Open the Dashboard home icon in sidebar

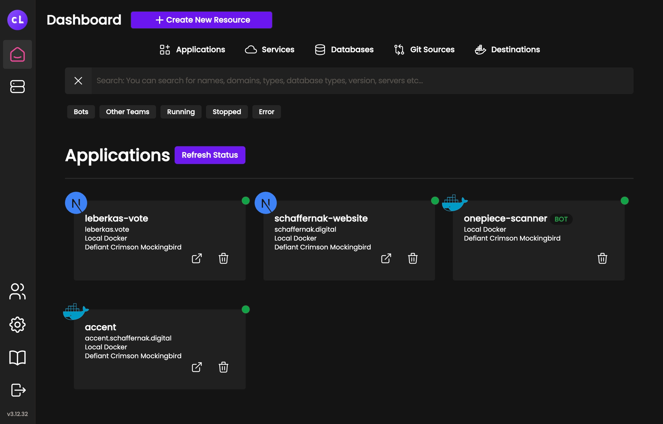(x=17, y=54)
